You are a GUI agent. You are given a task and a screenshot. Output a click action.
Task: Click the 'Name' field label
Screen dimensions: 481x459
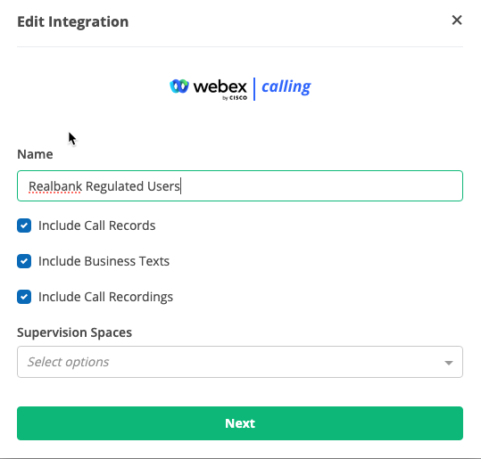click(x=35, y=154)
